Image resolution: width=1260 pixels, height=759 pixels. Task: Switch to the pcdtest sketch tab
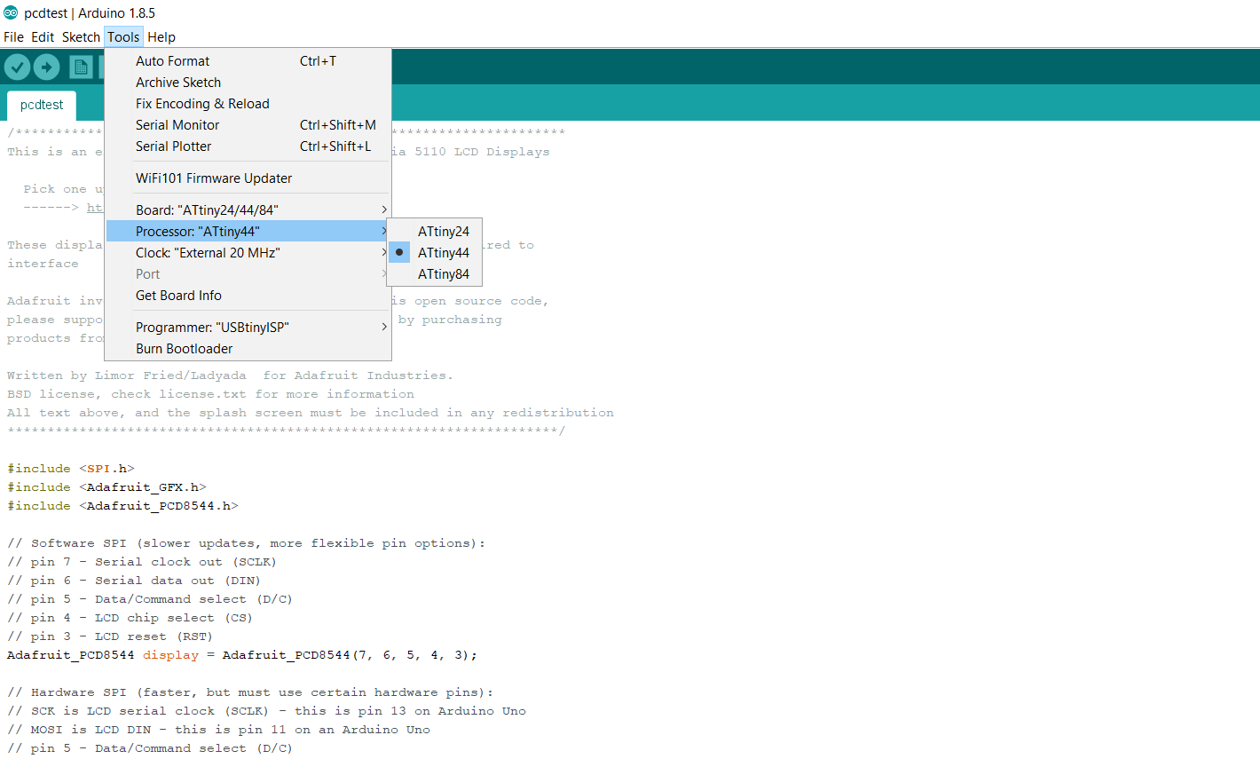point(42,105)
